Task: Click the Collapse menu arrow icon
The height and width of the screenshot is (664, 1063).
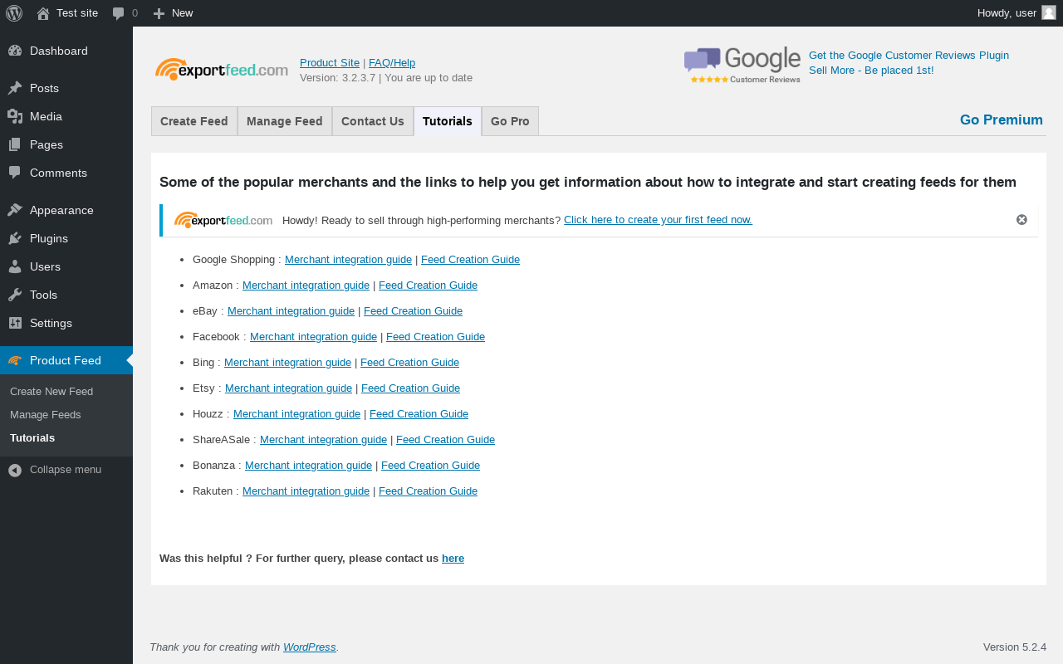Action: click(x=15, y=470)
